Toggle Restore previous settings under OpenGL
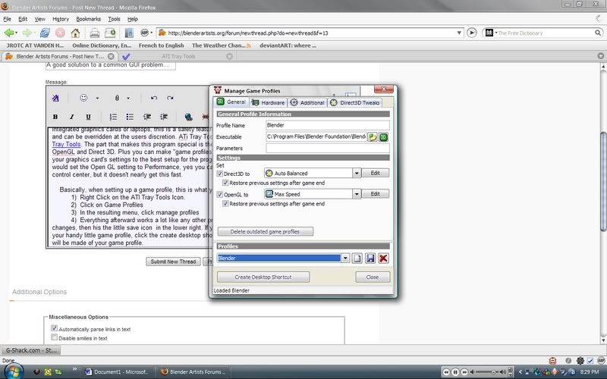 coord(225,203)
